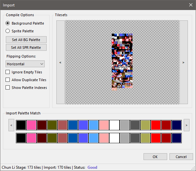Pick the dark gray swatch in top row
The width and height of the screenshot is (196, 171).
pos(135,125)
